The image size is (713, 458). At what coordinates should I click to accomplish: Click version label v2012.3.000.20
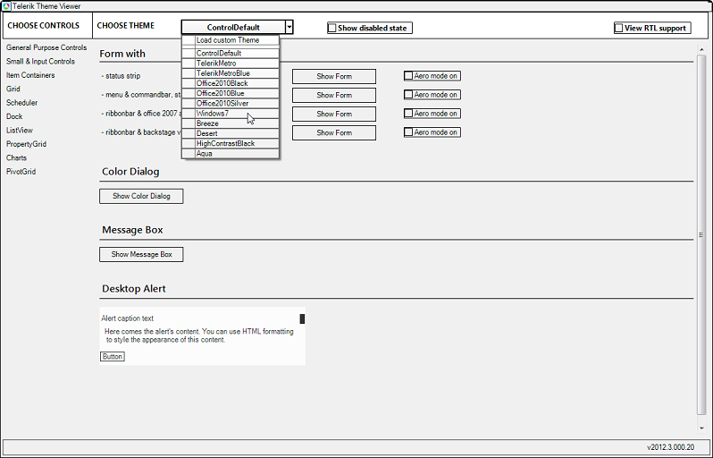(671, 447)
